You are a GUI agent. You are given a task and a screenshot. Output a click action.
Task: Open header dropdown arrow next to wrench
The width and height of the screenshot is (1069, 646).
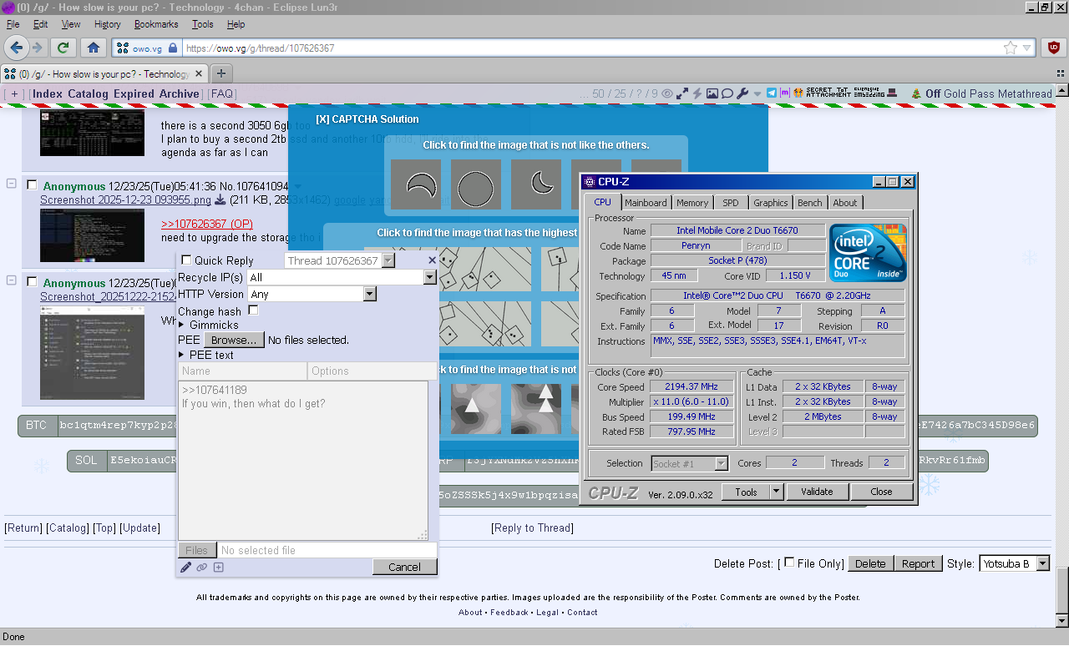coord(757,93)
